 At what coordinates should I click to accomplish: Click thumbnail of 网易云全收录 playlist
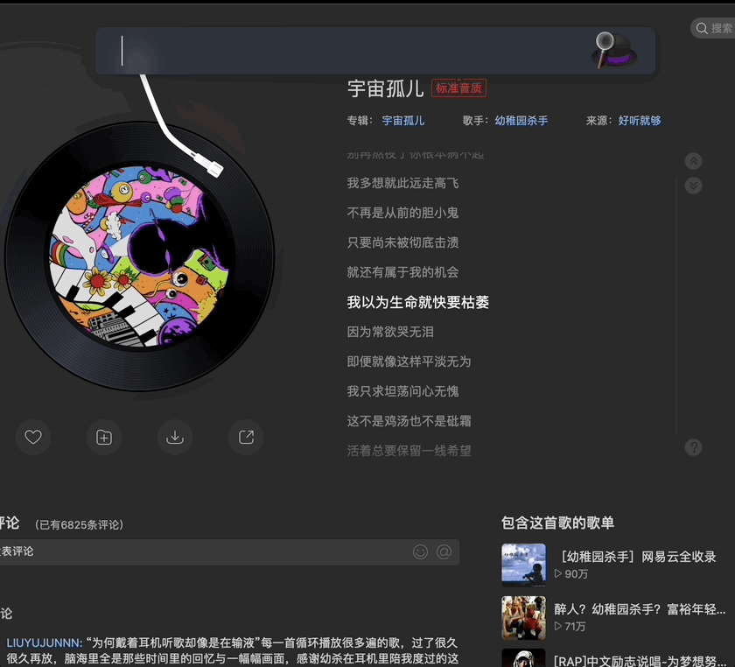click(523, 565)
